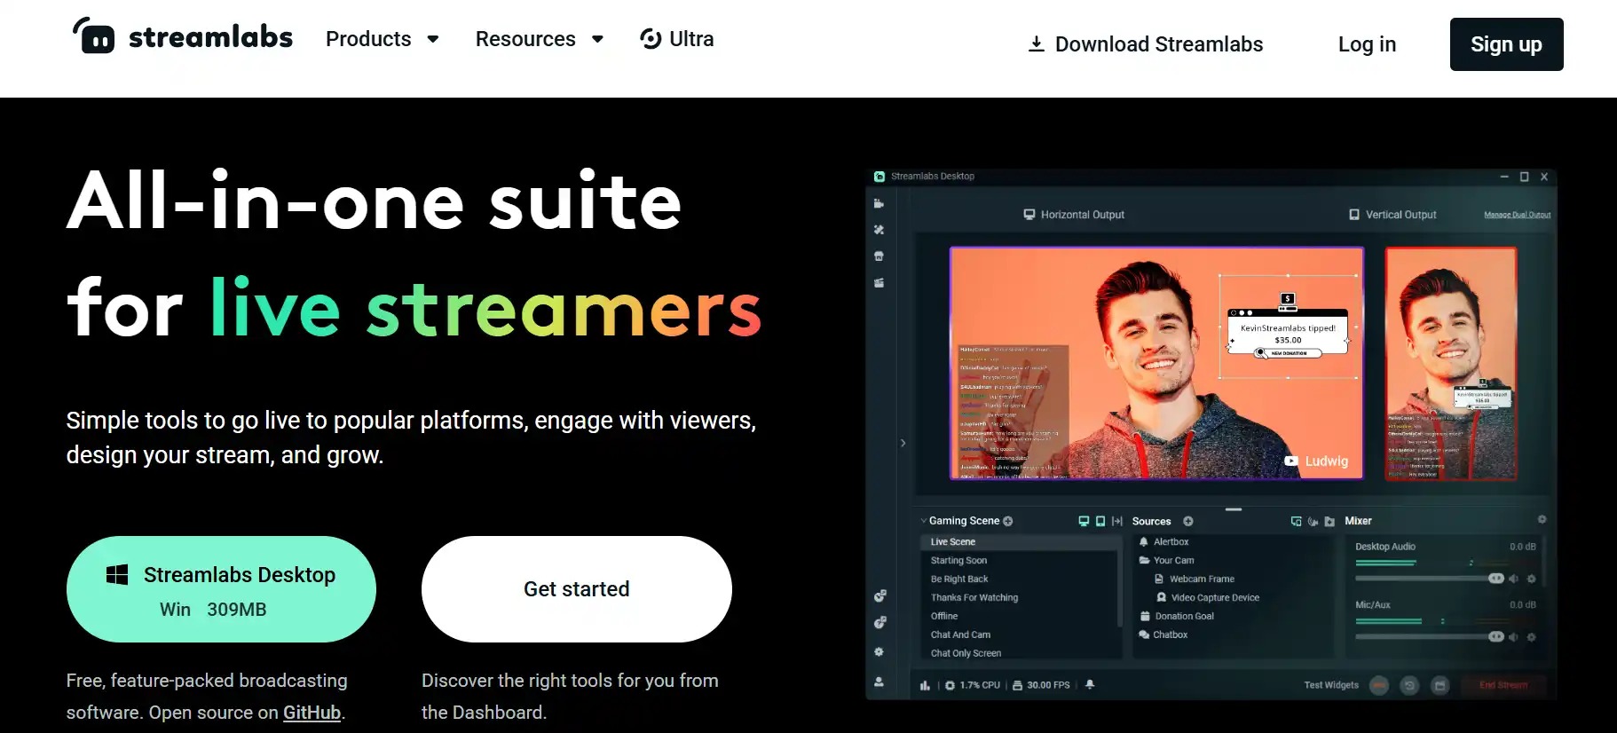
Task: Select the Live Scene row
Action: [x=1020, y=541]
